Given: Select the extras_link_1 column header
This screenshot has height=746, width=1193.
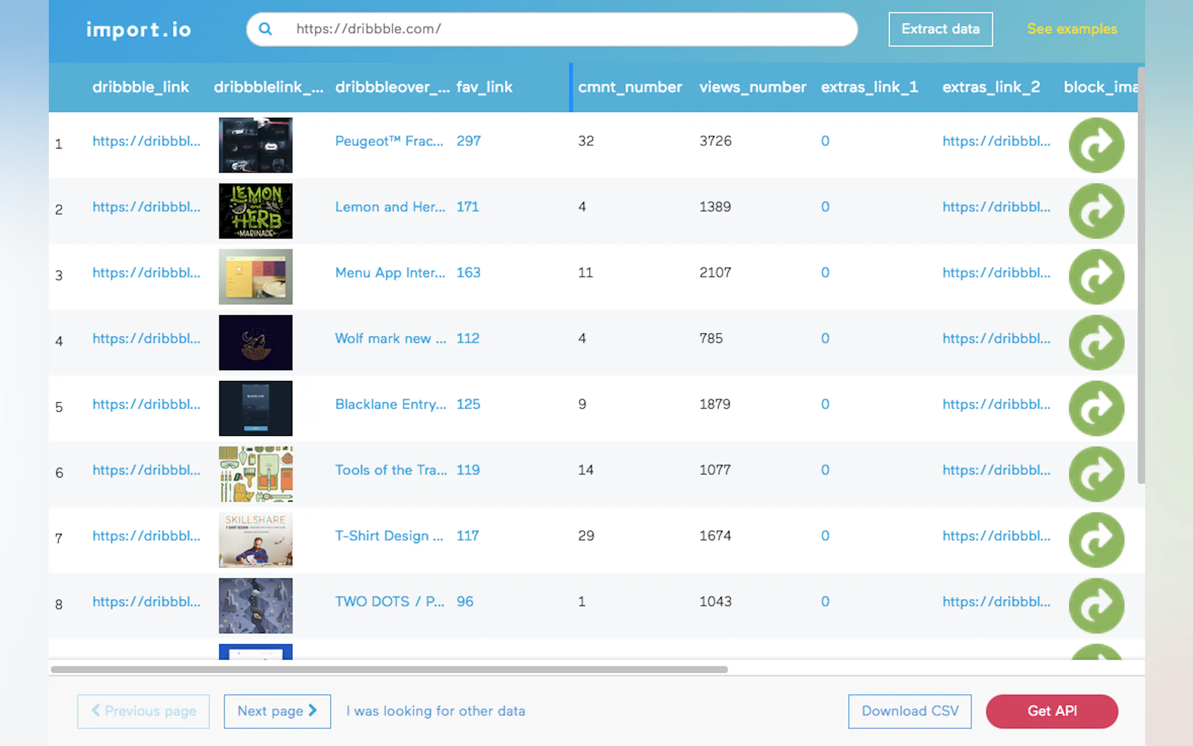Looking at the screenshot, I should [x=869, y=87].
